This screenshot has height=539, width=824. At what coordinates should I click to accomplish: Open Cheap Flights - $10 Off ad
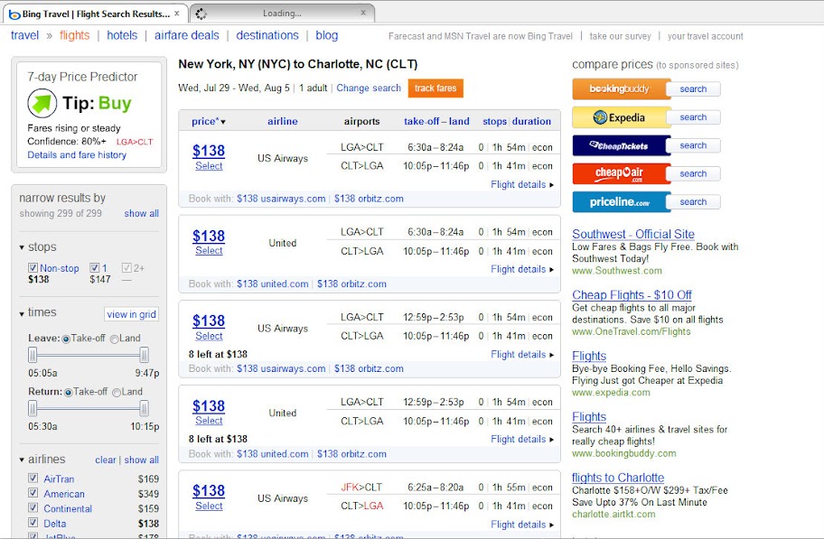coord(632,295)
